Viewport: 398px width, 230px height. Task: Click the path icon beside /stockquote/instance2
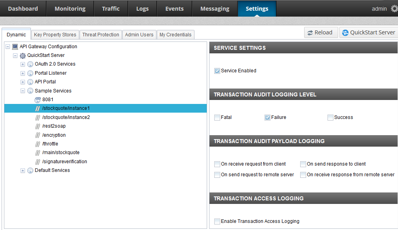pyautogui.click(x=38, y=117)
